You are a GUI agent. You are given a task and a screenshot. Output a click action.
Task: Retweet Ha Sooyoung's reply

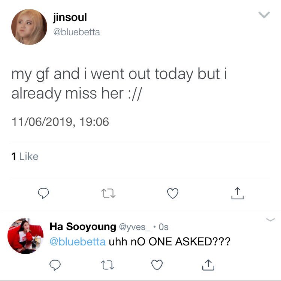tap(108, 265)
